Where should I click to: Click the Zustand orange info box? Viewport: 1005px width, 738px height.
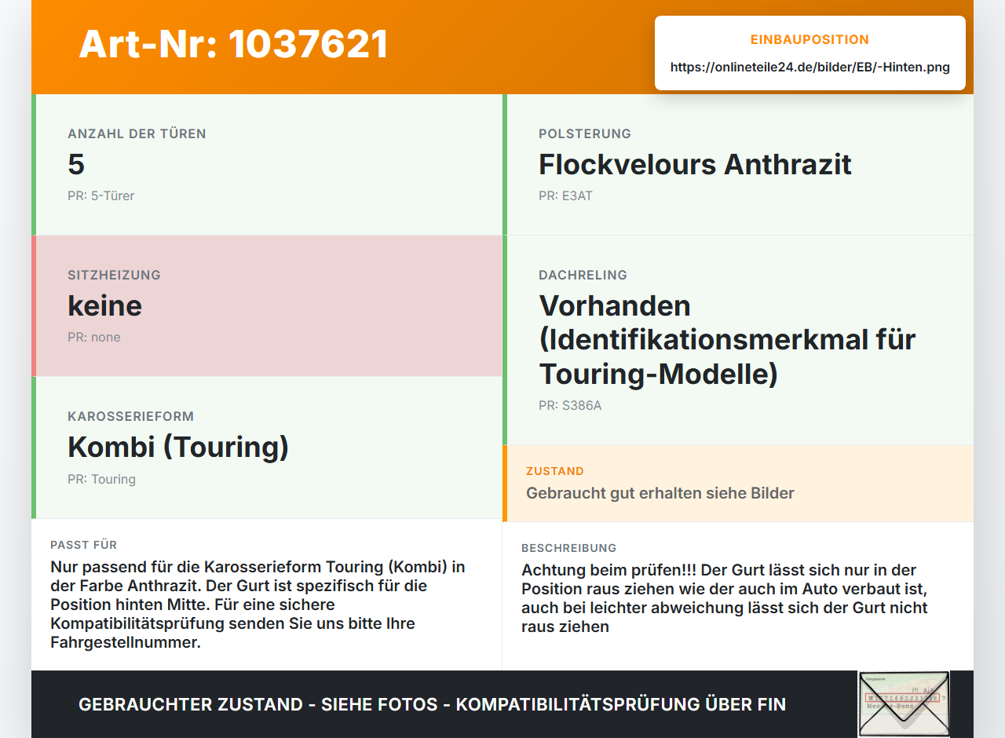738,484
